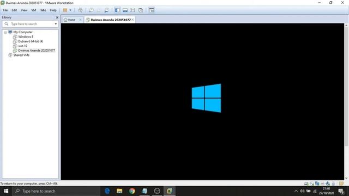
Task: Open the File menu
Action: (5, 10)
